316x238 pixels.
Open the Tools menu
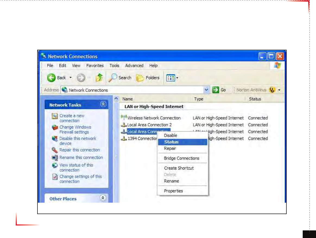[114, 65]
